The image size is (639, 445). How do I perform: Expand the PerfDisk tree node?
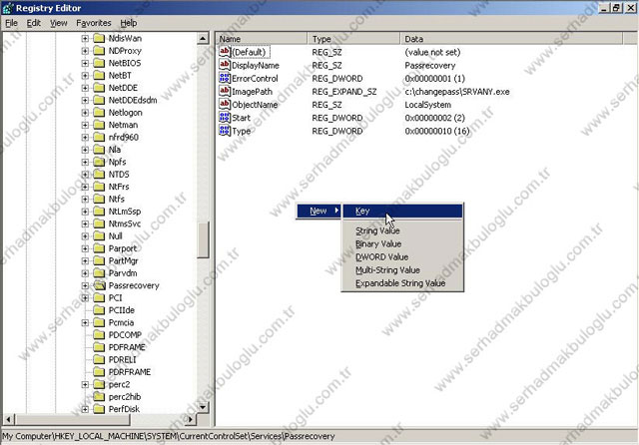(x=85, y=409)
